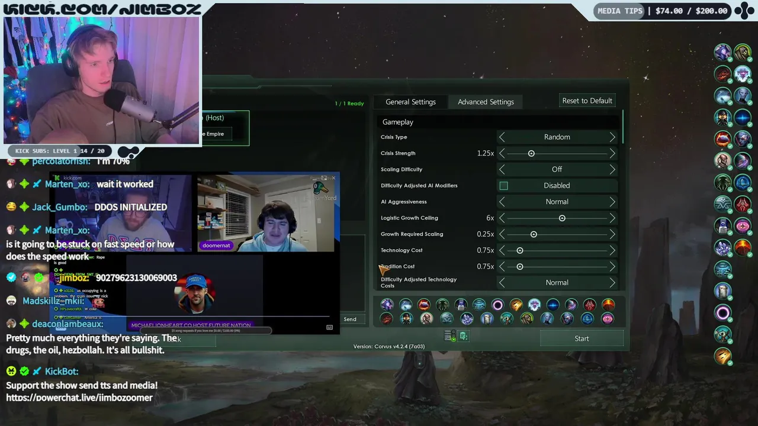Viewport: 758px width, 426px height.
Task: Close the kick.com video overlay window
Action: 333,177
